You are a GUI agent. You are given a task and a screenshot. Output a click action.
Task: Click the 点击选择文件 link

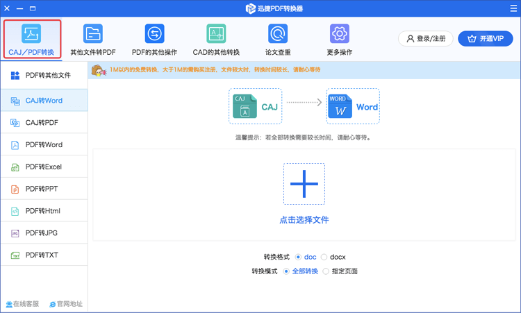[304, 220]
